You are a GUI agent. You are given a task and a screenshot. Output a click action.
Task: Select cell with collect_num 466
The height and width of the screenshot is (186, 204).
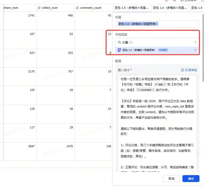(x=55, y=21)
